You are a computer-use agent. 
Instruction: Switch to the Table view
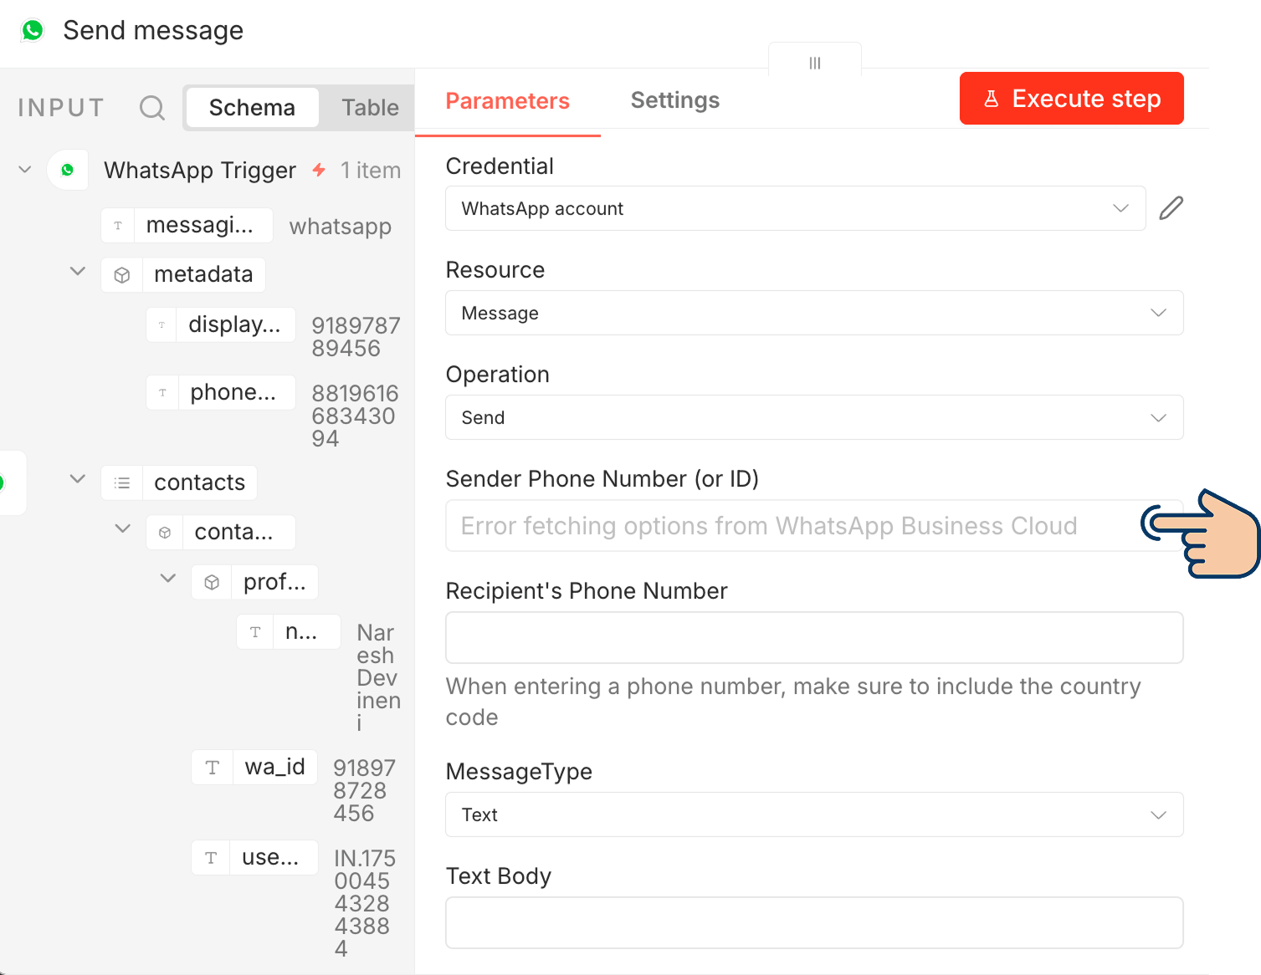[x=370, y=108]
